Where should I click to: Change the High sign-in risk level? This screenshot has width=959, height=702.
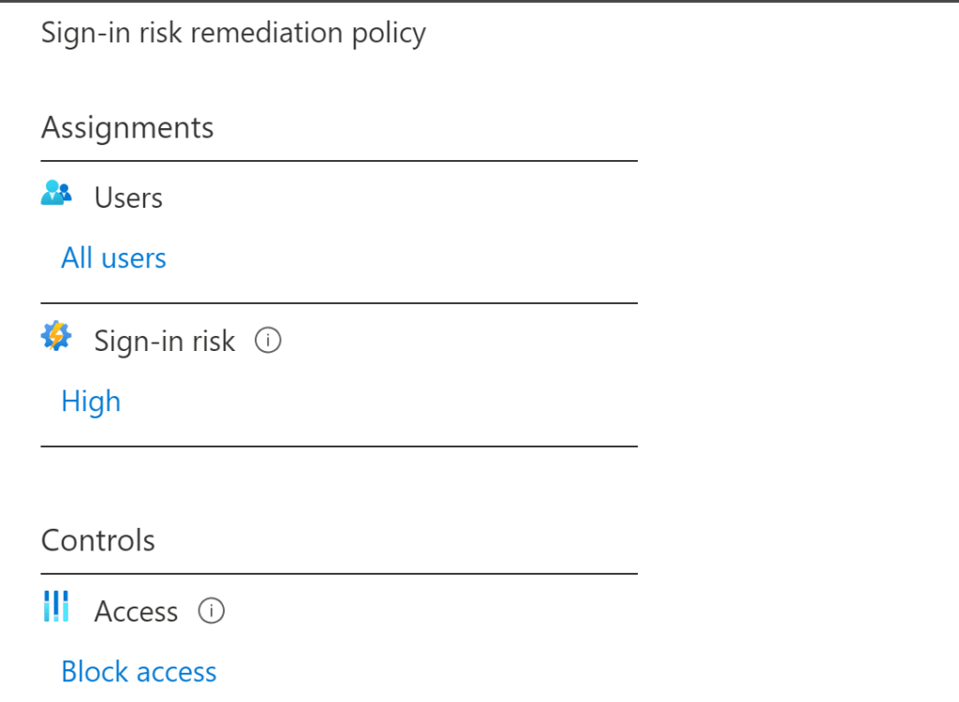pyautogui.click(x=91, y=401)
